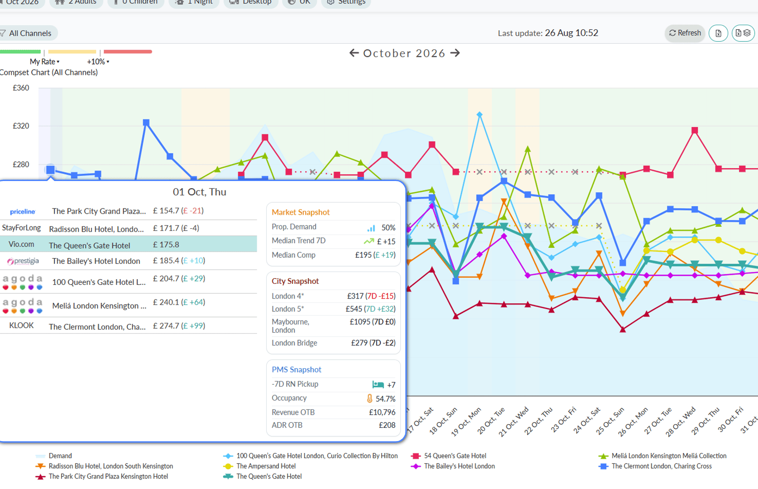The width and height of the screenshot is (758, 489).
Task: Toggle The Queen's Gate Hotel legend
Action: pos(262,477)
